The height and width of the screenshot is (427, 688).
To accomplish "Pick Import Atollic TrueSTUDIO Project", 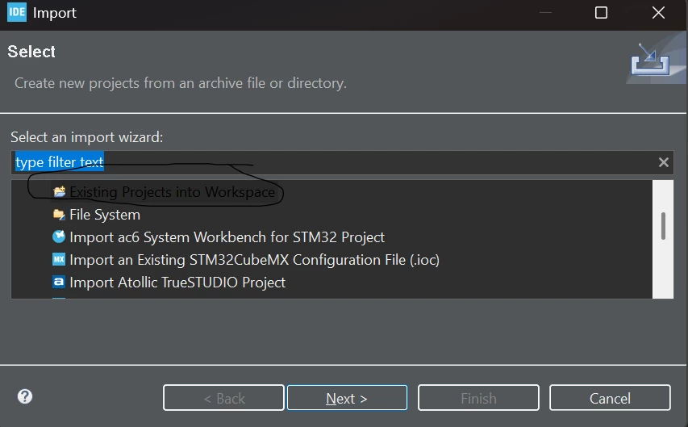I will pyautogui.click(x=177, y=283).
